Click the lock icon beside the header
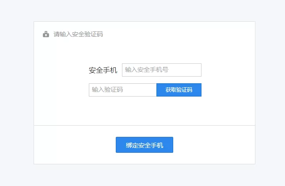The width and height of the screenshot is (285, 186). (x=46, y=34)
